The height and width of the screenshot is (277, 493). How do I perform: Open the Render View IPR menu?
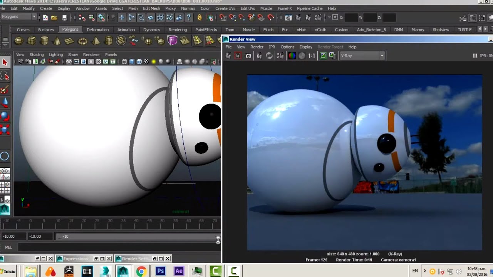pyautogui.click(x=272, y=47)
